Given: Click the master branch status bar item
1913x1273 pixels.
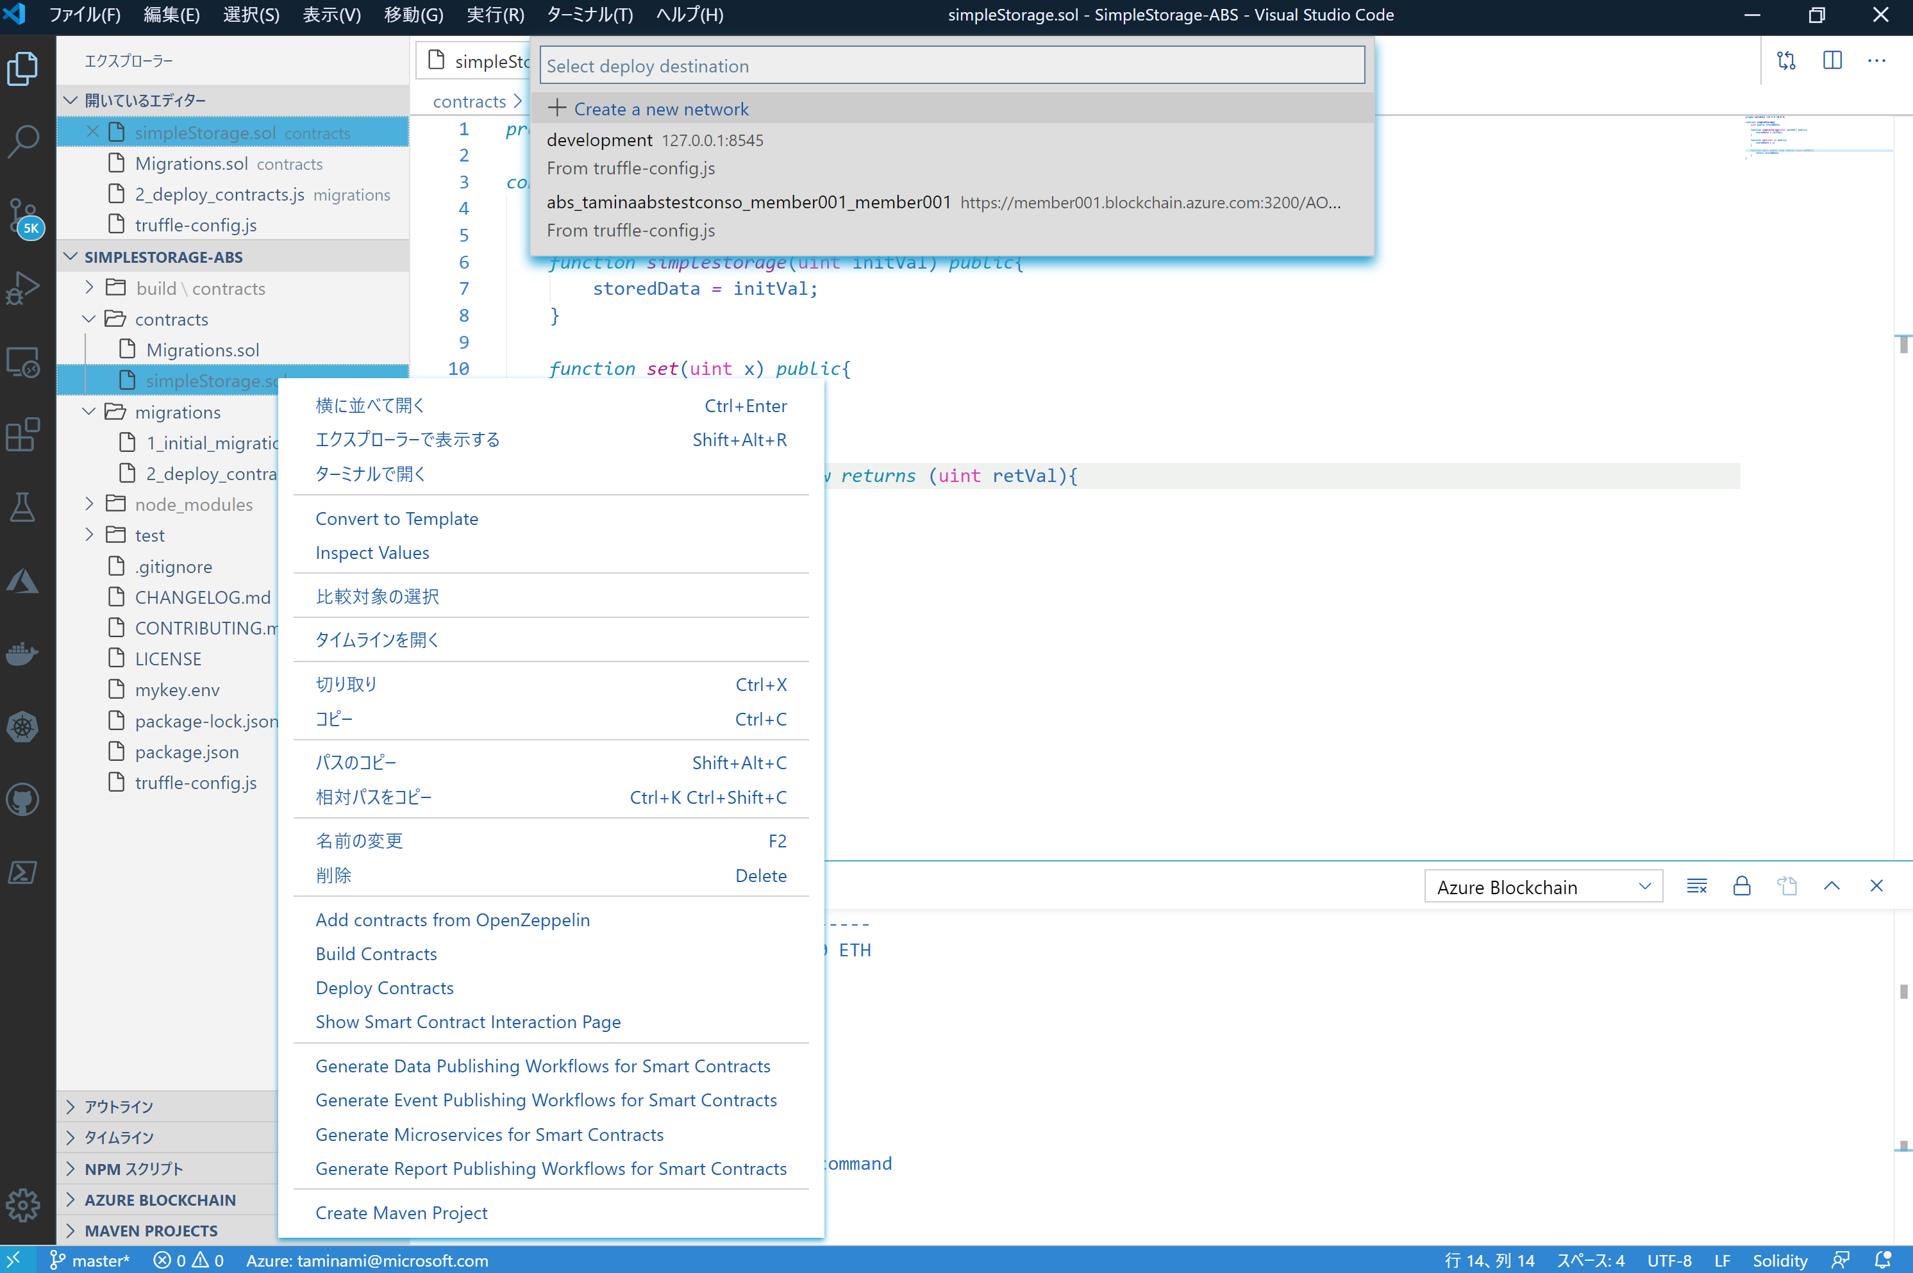Looking at the screenshot, I should click(x=89, y=1260).
